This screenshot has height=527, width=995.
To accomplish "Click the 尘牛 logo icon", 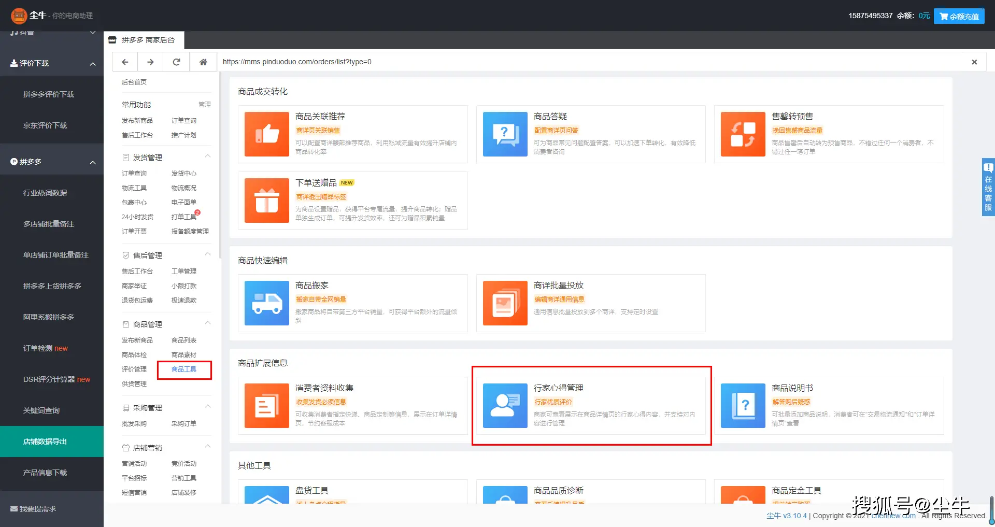I will point(19,16).
